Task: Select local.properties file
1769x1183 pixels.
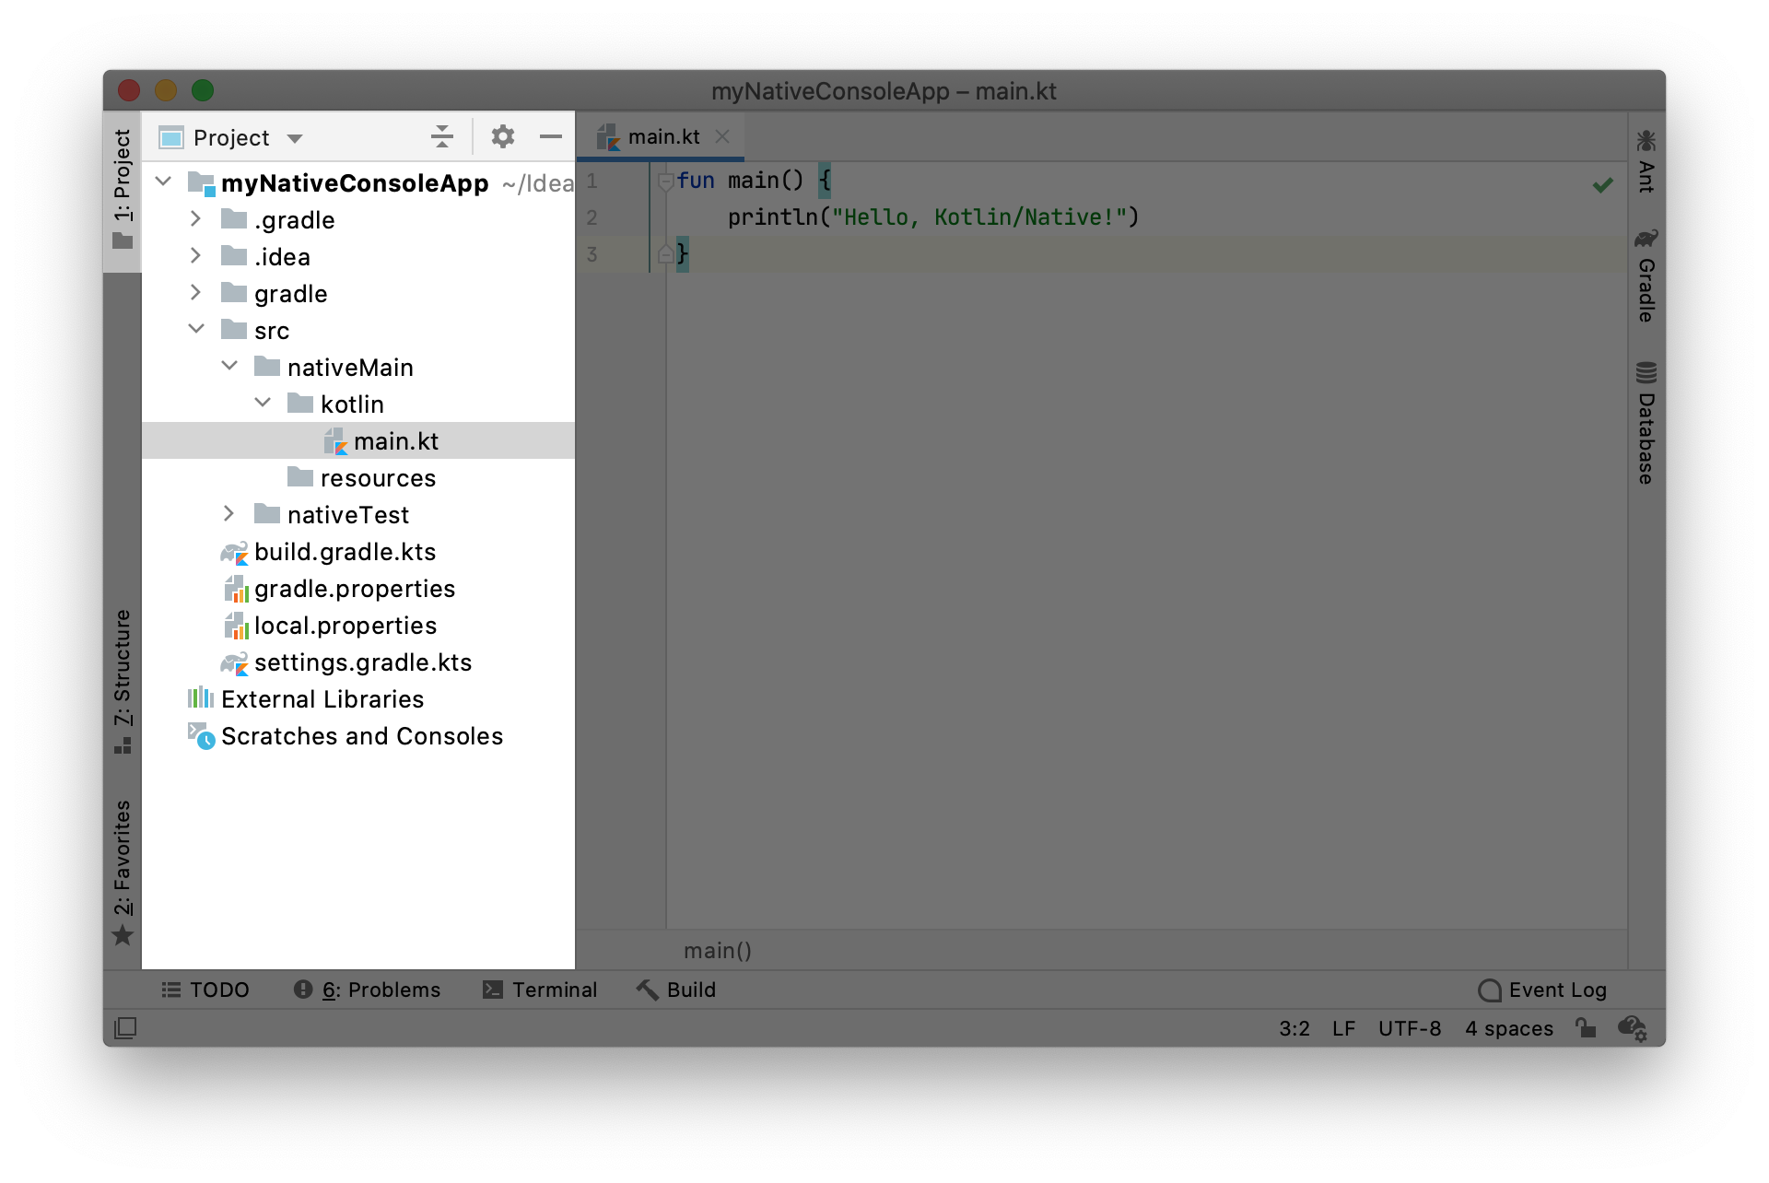Action: pyautogui.click(x=358, y=626)
